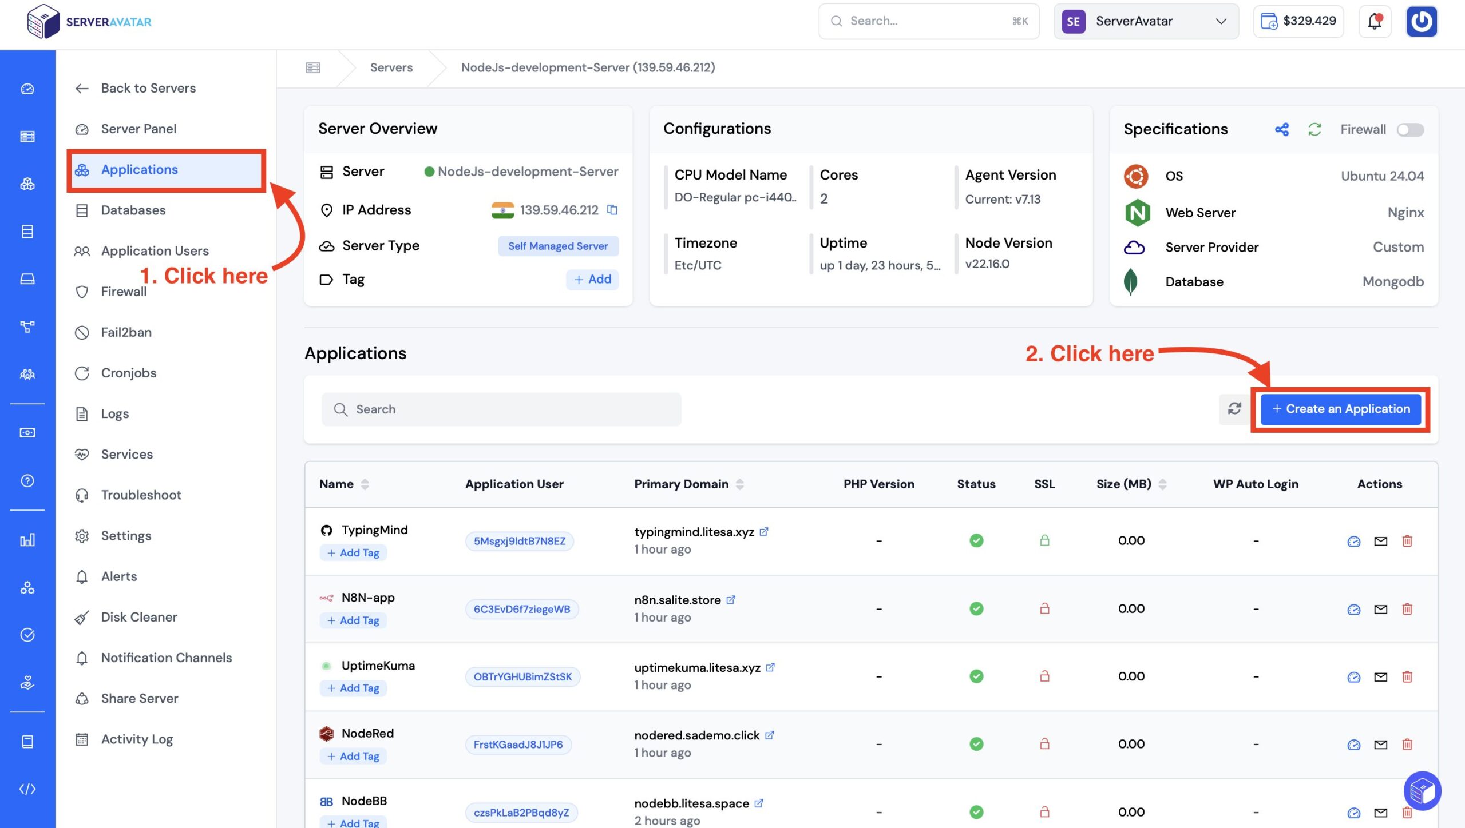Screen dimensions: 1465x828
Task: Click the ServerAvatar logo
Action: point(89,22)
